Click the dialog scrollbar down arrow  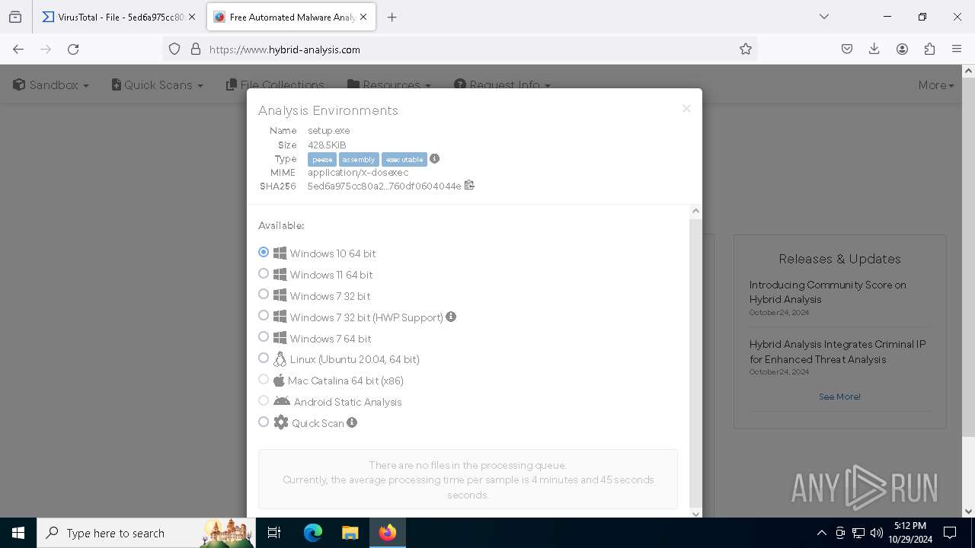coord(695,513)
